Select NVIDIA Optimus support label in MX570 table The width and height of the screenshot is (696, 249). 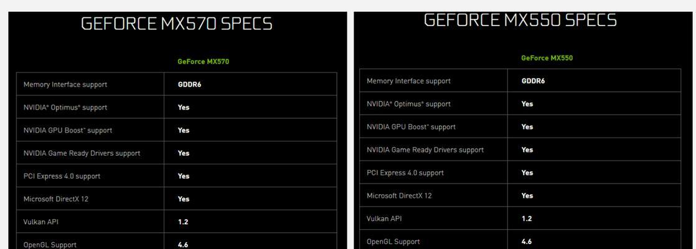tap(65, 108)
